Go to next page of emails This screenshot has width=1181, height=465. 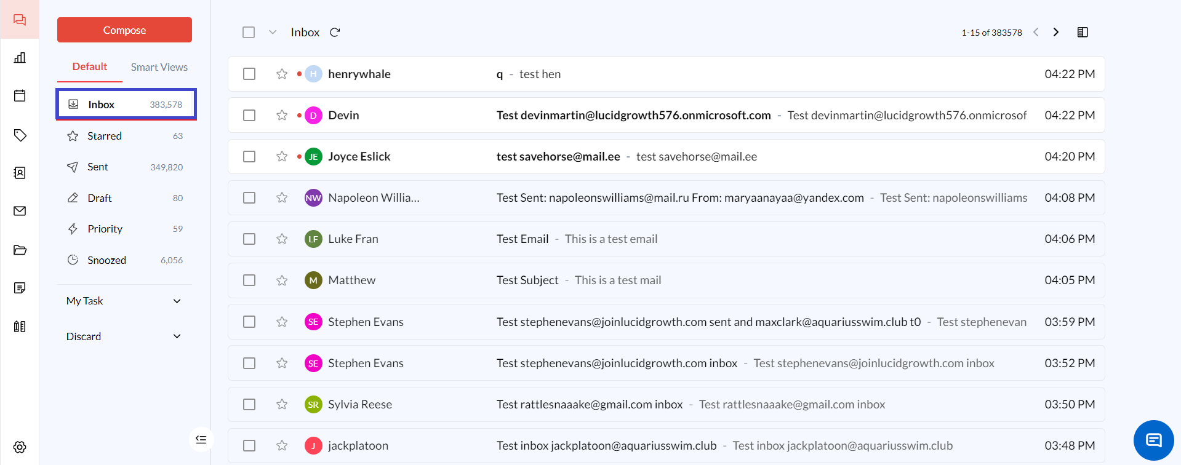click(x=1056, y=33)
